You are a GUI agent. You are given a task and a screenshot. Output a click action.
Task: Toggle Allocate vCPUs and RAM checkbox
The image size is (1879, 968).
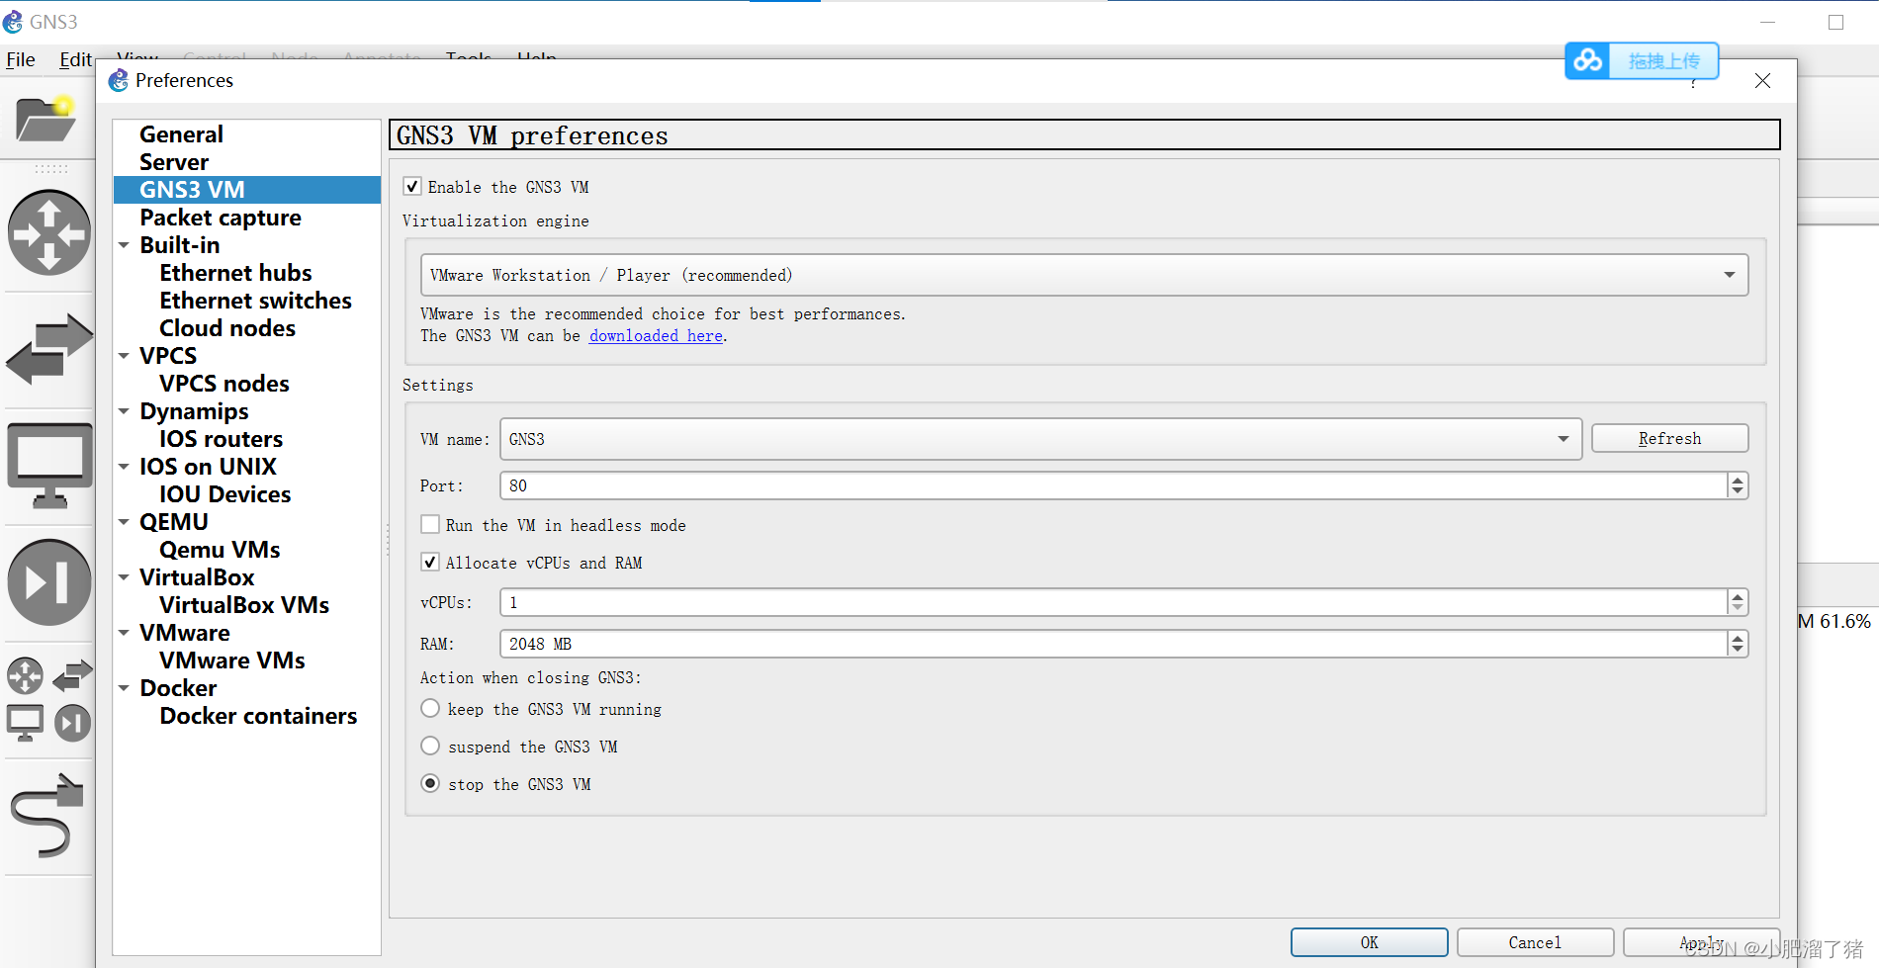430,562
